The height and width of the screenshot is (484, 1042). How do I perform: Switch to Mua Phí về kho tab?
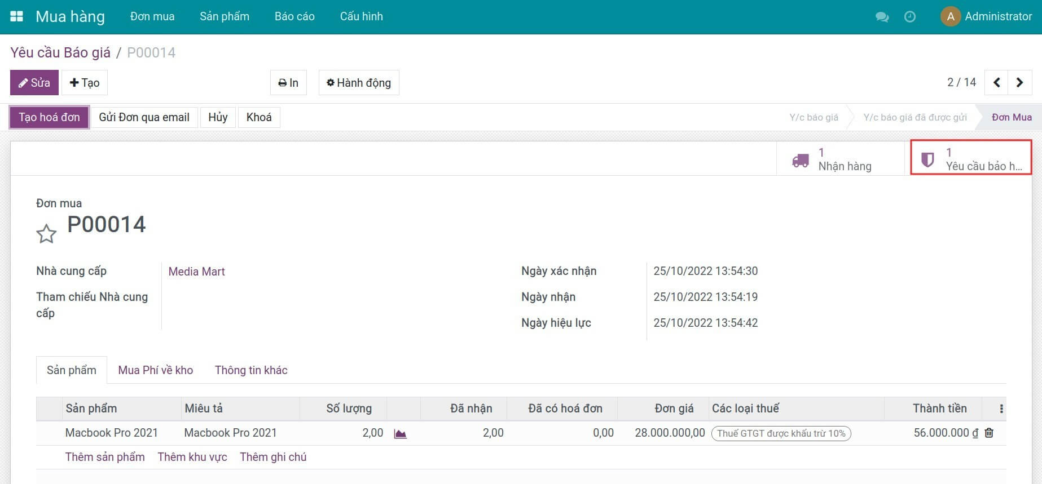(x=155, y=370)
